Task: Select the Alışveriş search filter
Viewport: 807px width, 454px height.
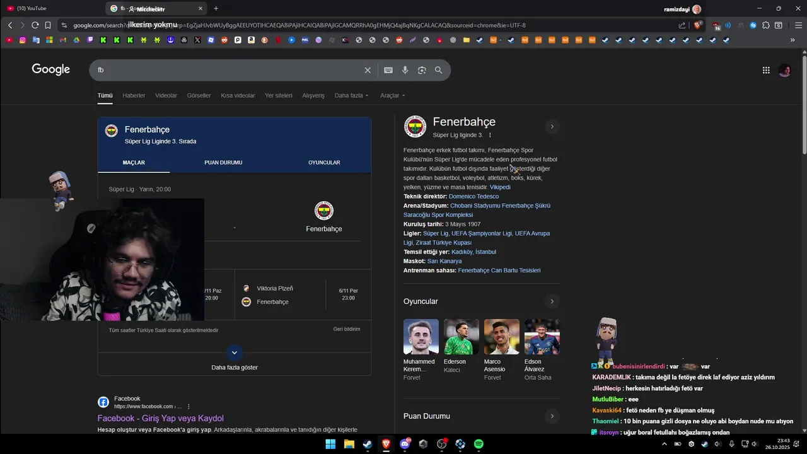Action: [x=313, y=95]
